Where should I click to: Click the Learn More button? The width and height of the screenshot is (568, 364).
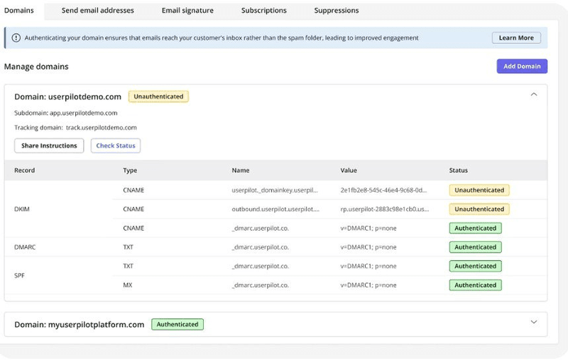(516, 38)
